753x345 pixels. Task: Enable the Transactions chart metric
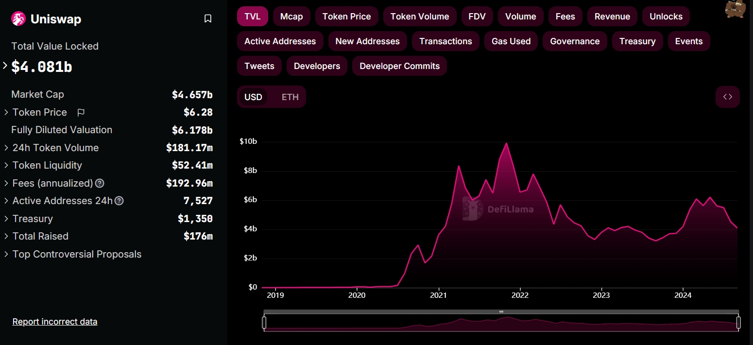(445, 41)
